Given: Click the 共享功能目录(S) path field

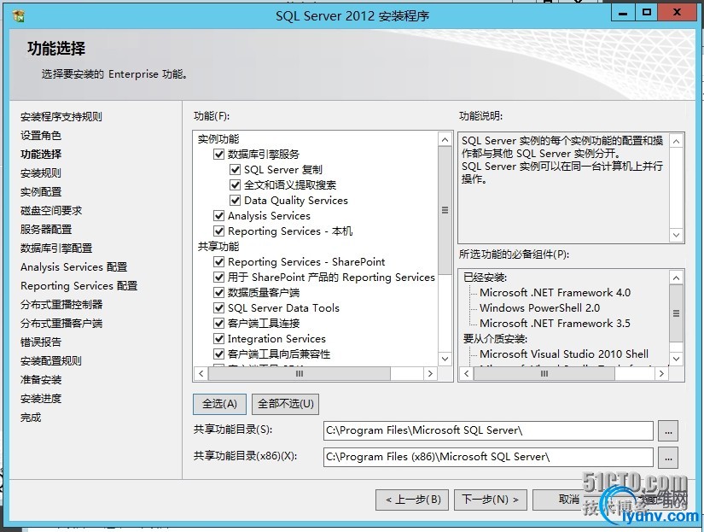Looking at the screenshot, I should coord(488,431).
